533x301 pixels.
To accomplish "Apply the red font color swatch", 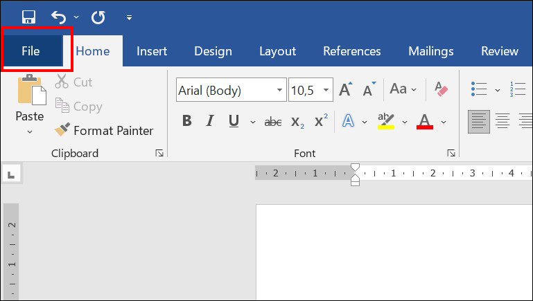I will [425, 122].
